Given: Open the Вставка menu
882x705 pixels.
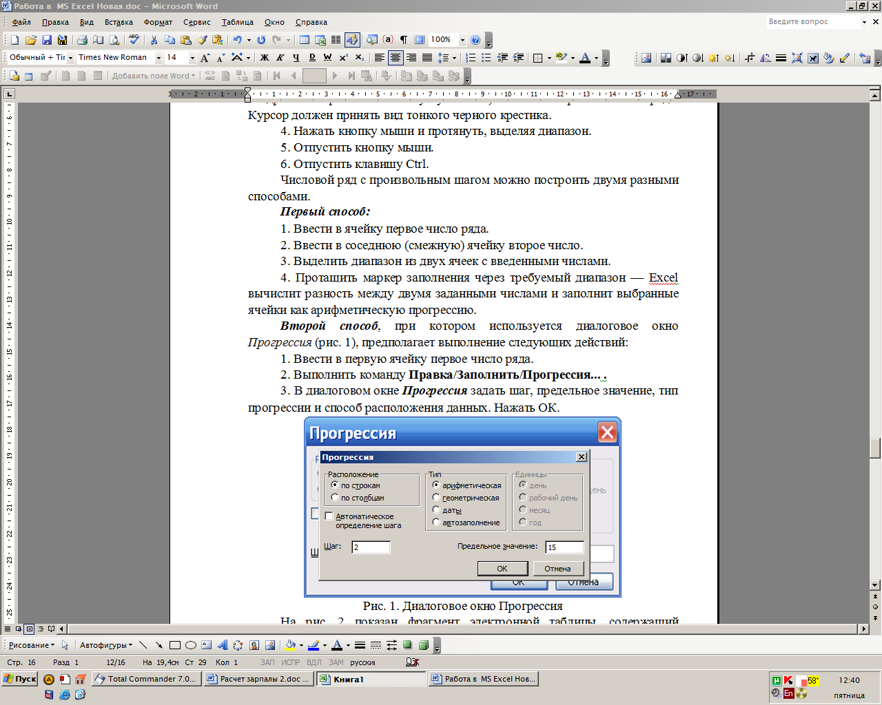Looking at the screenshot, I should click(x=119, y=22).
